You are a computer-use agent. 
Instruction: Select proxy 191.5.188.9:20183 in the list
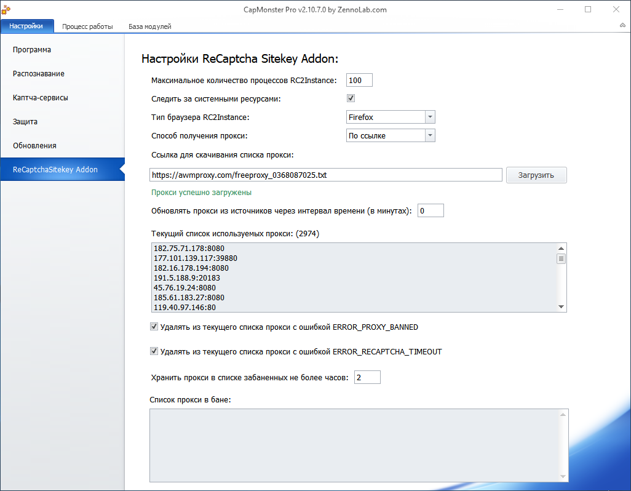coord(187,277)
